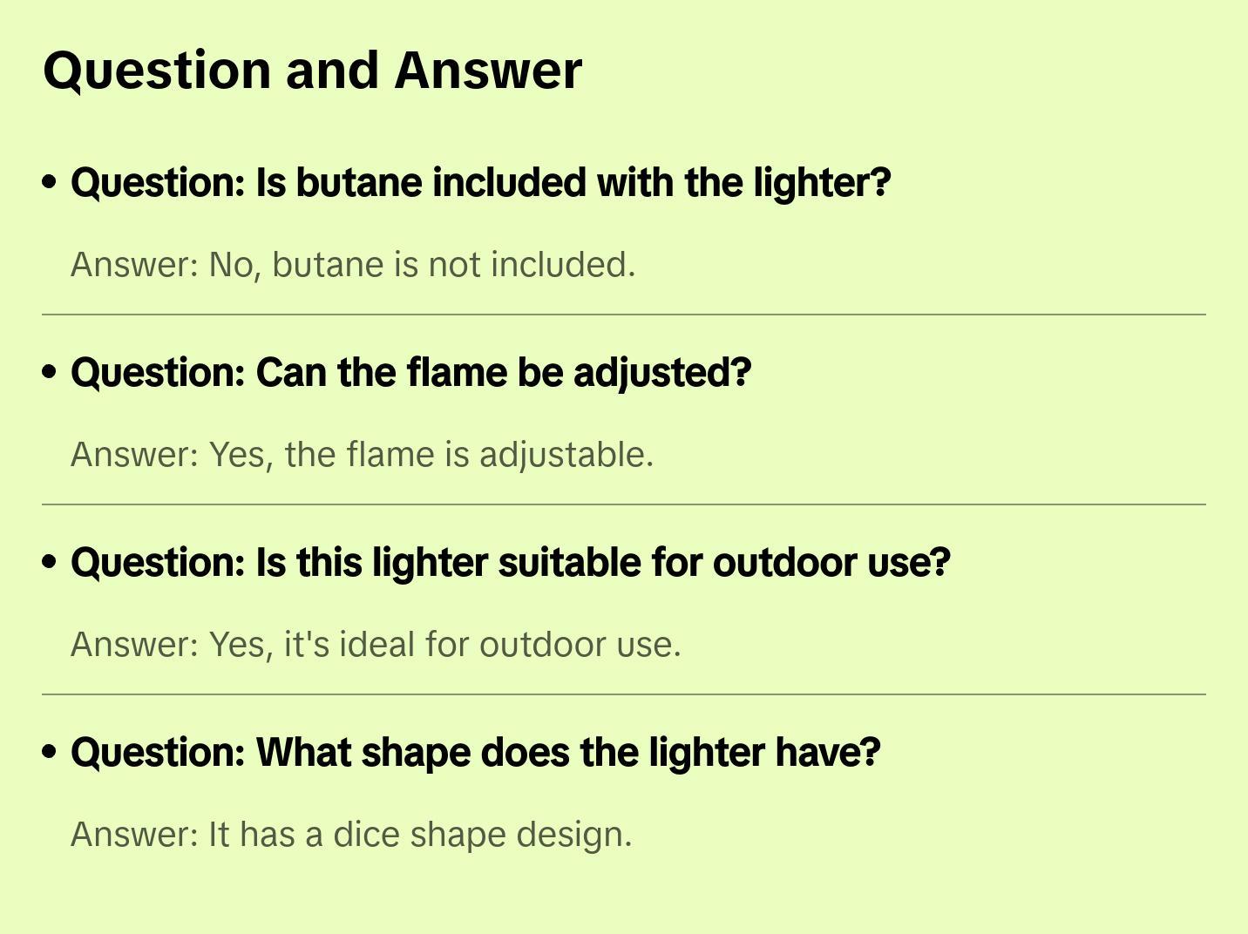
Task: Click the divider line beneath the outdoor use answer
Action: click(x=624, y=694)
